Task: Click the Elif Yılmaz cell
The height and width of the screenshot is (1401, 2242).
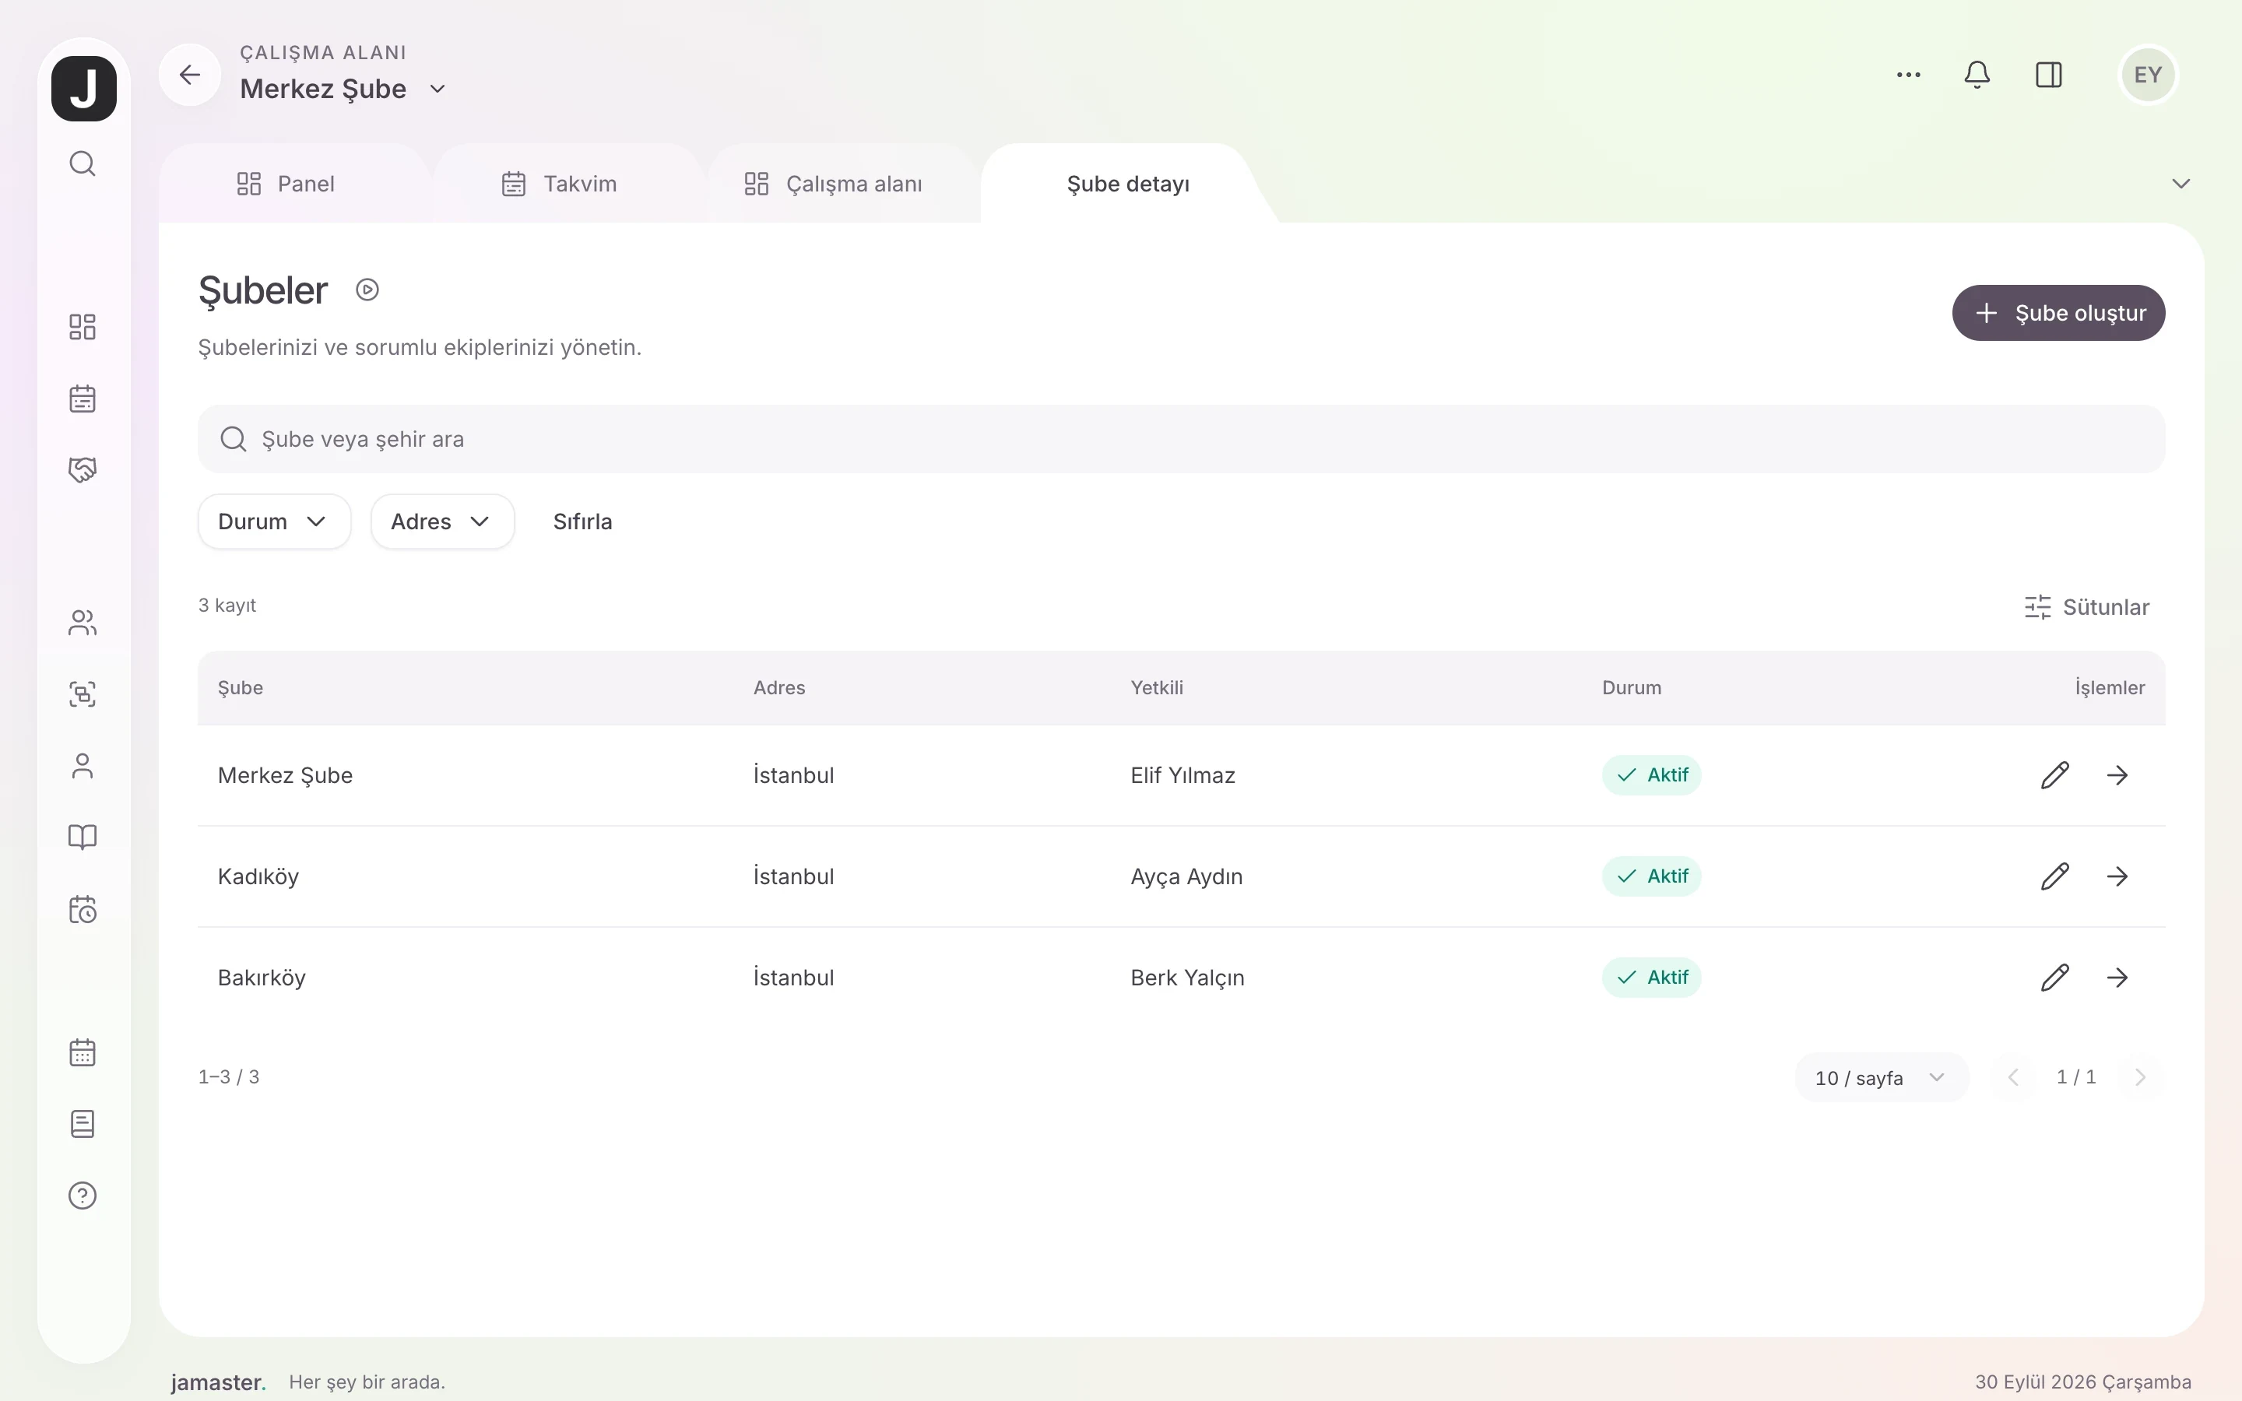Action: point(1183,775)
